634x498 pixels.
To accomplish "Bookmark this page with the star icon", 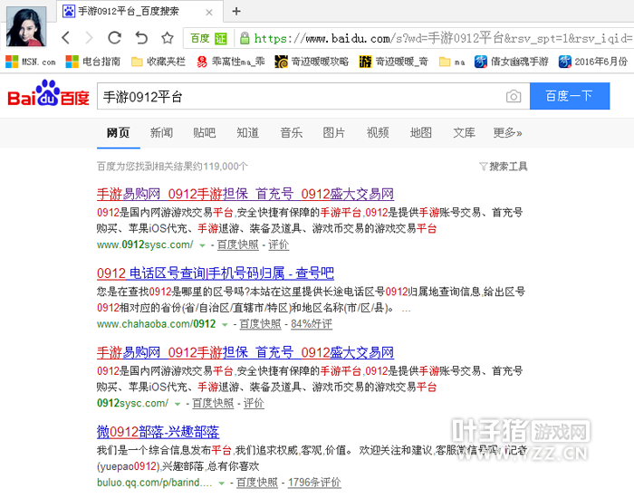I will pos(168,38).
